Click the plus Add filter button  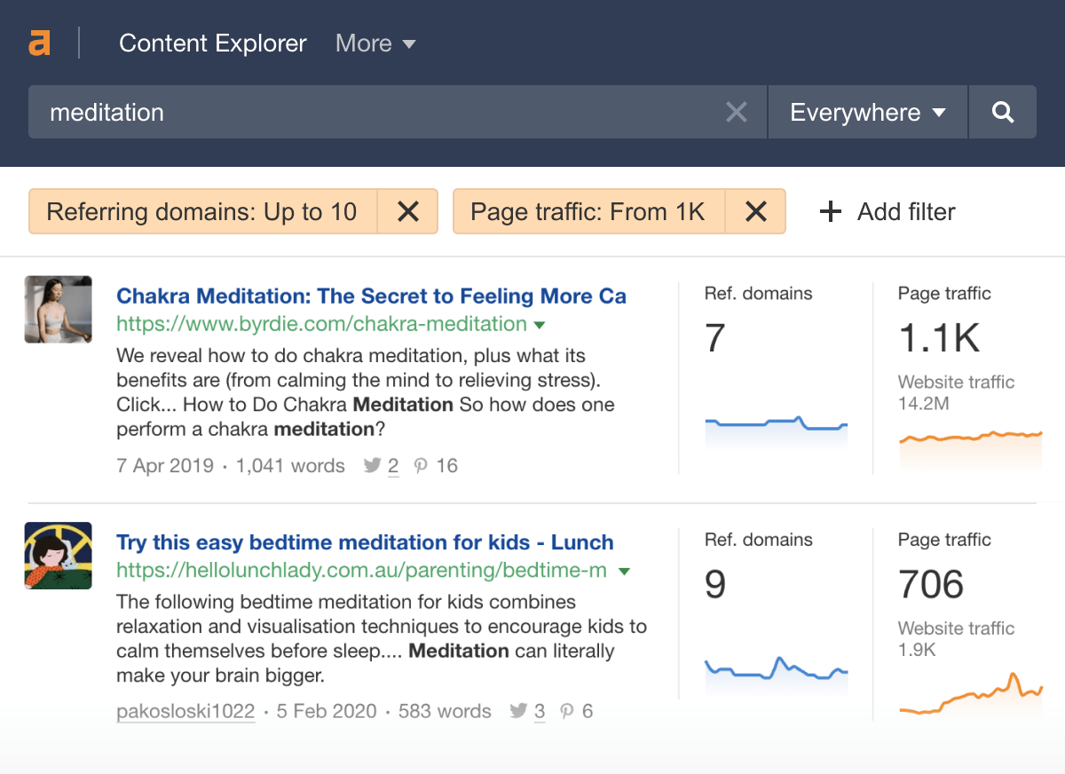pos(887,211)
